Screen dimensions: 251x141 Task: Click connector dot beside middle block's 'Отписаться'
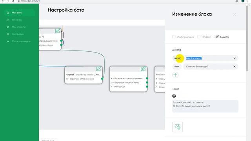(147, 87)
